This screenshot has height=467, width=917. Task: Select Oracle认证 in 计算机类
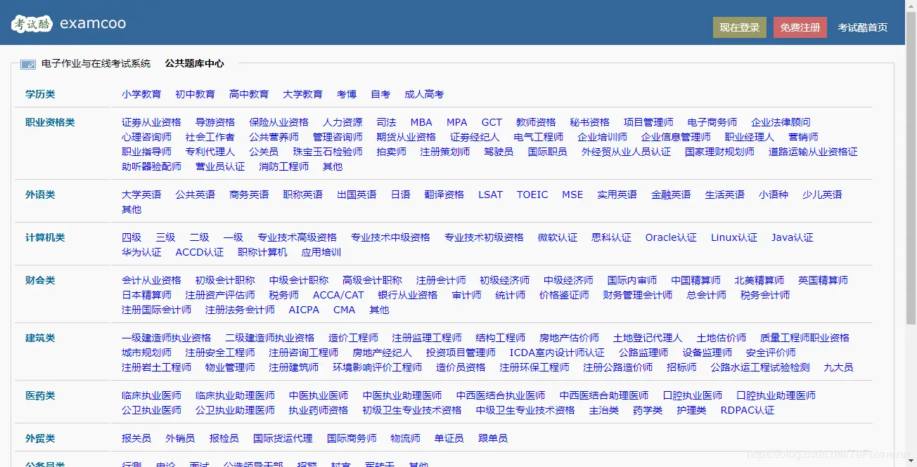pyautogui.click(x=671, y=237)
